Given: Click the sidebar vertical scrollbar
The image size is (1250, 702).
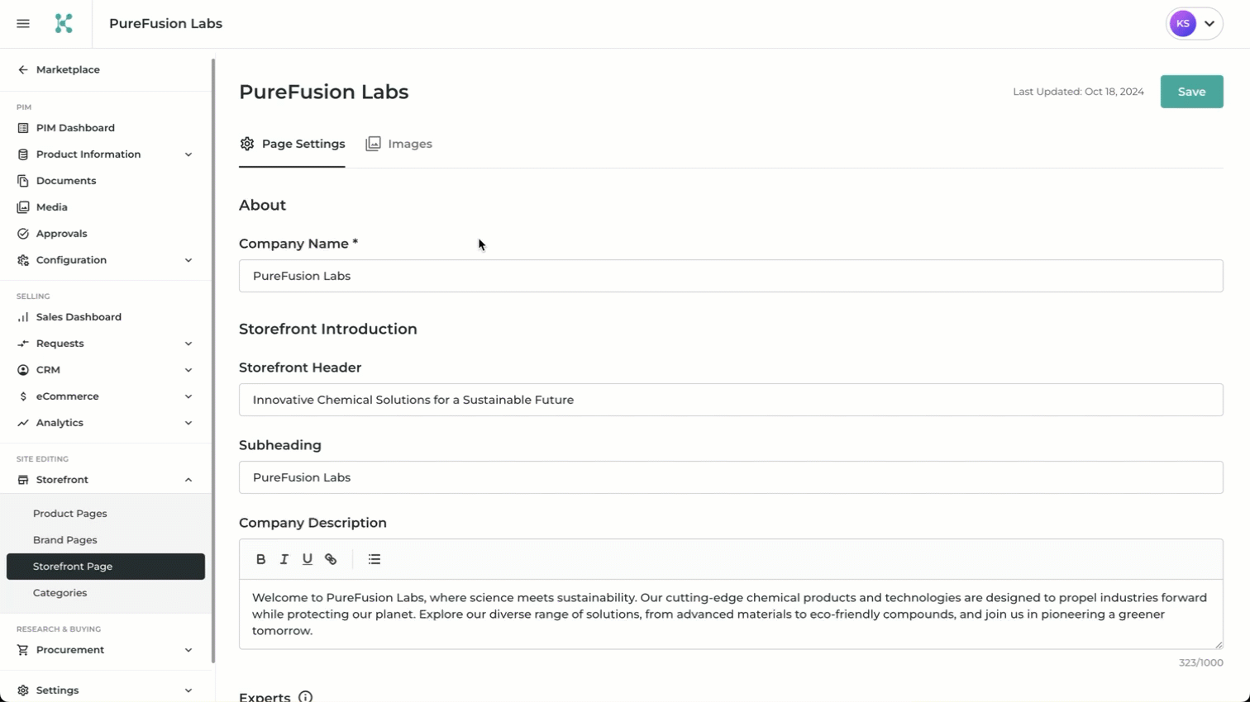Looking at the screenshot, I should 213,360.
